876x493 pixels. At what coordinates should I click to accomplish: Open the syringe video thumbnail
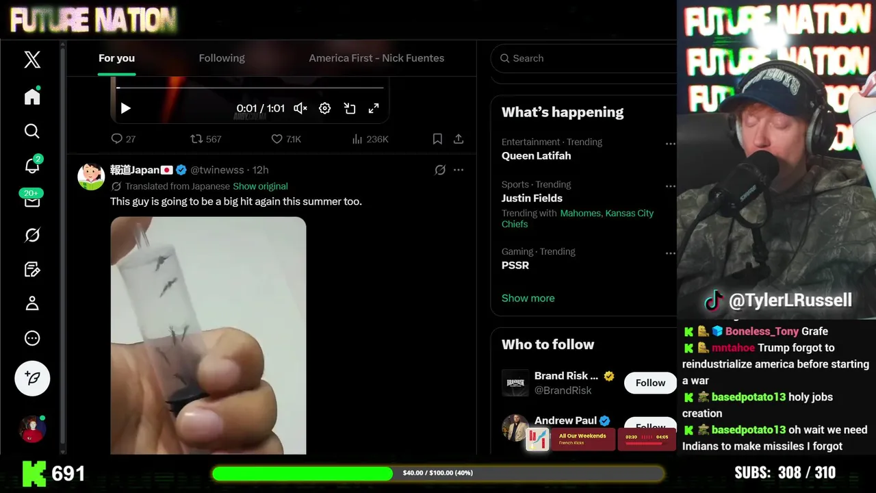point(208,336)
